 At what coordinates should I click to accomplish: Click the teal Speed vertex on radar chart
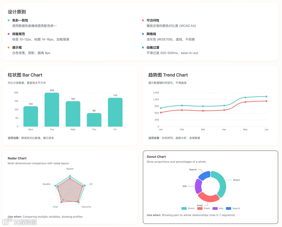[x=70, y=176]
